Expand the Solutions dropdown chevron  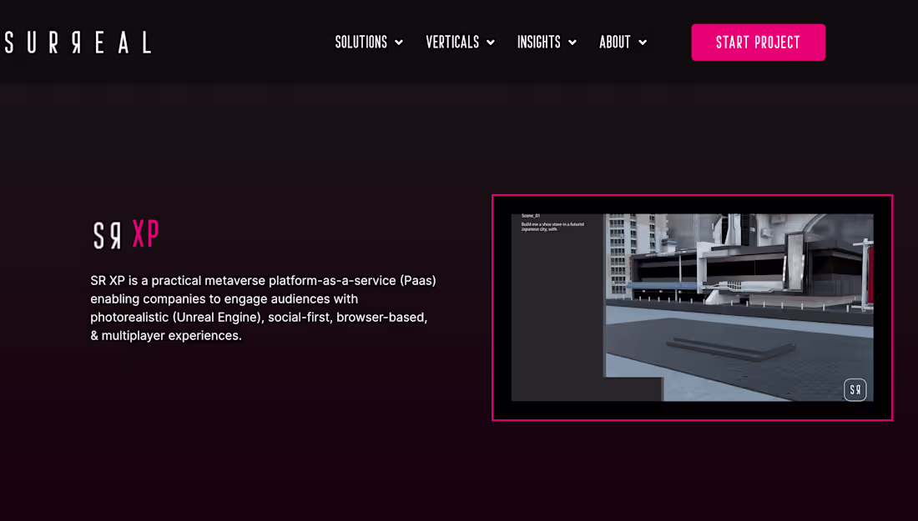tap(399, 43)
